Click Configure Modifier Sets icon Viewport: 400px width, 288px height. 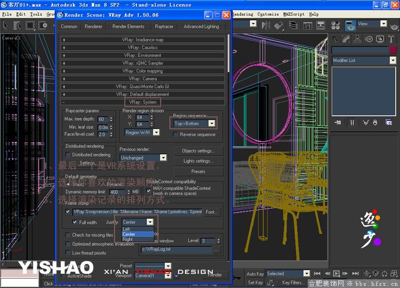pyautogui.click(x=389, y=123)
